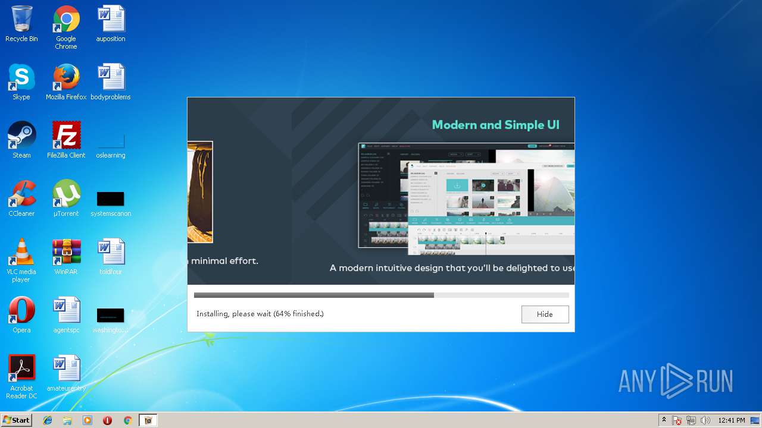Open the toldfour Word document
This screenshot has width=762, height=428.
click(x=111, y=257)
